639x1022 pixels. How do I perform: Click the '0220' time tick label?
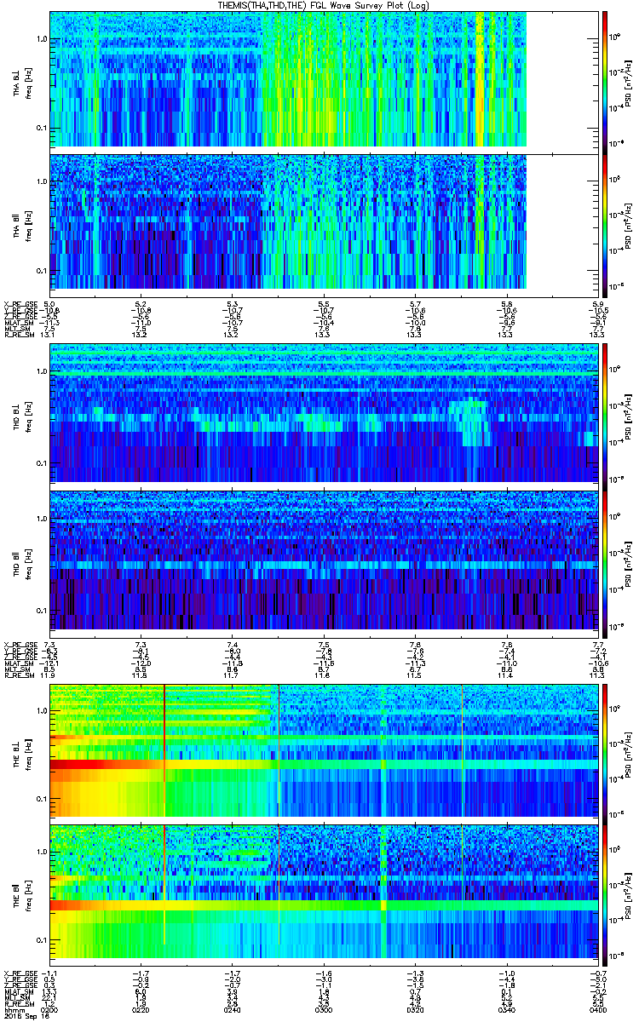(141, 1009)
